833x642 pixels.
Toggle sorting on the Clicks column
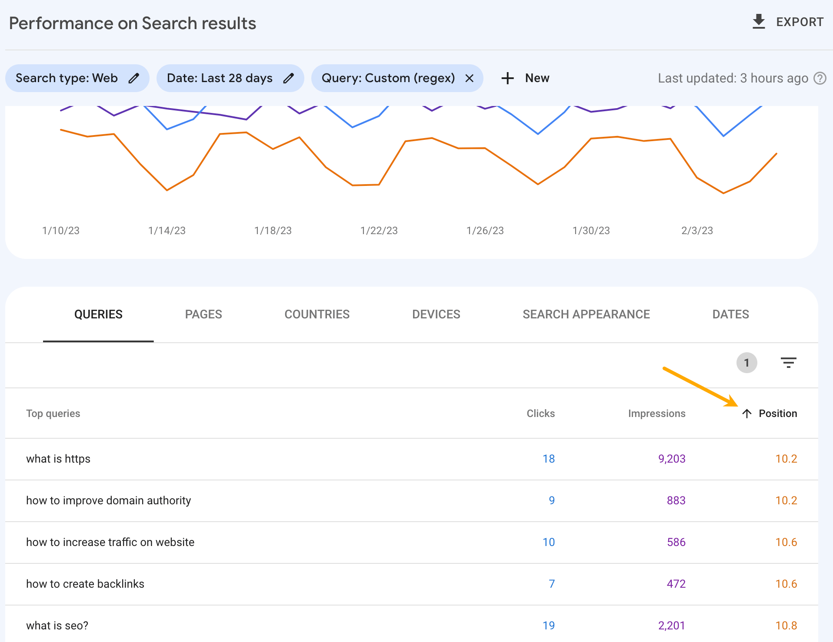[540, 413]
